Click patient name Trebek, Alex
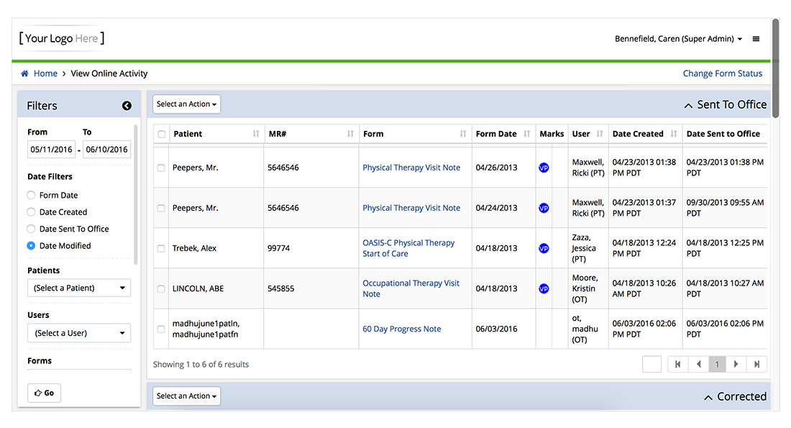 tap(194, 248)
